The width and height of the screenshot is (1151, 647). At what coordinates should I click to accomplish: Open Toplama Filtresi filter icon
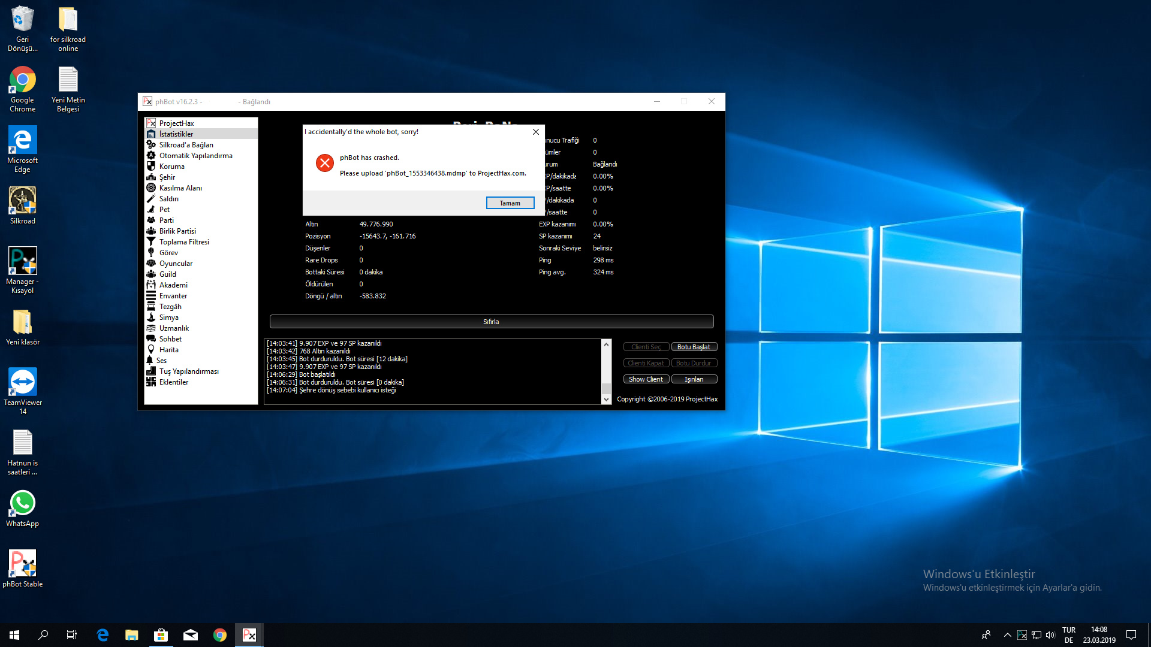(x=151, y=242)
